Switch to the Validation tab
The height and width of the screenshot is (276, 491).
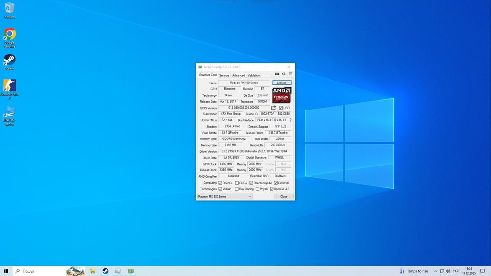(254, 75)
